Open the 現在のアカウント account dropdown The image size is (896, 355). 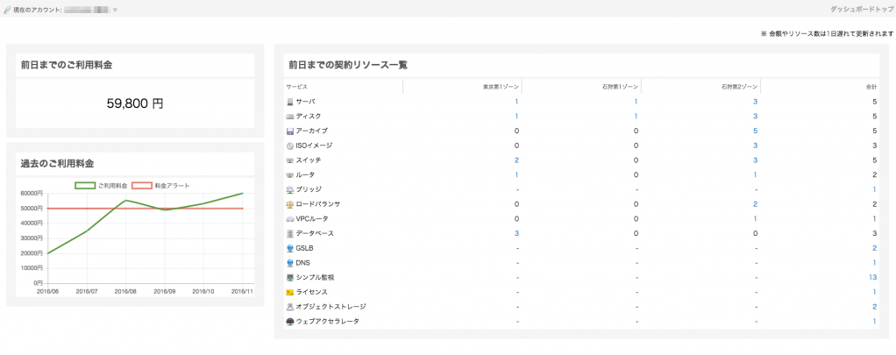coord(115,10)
